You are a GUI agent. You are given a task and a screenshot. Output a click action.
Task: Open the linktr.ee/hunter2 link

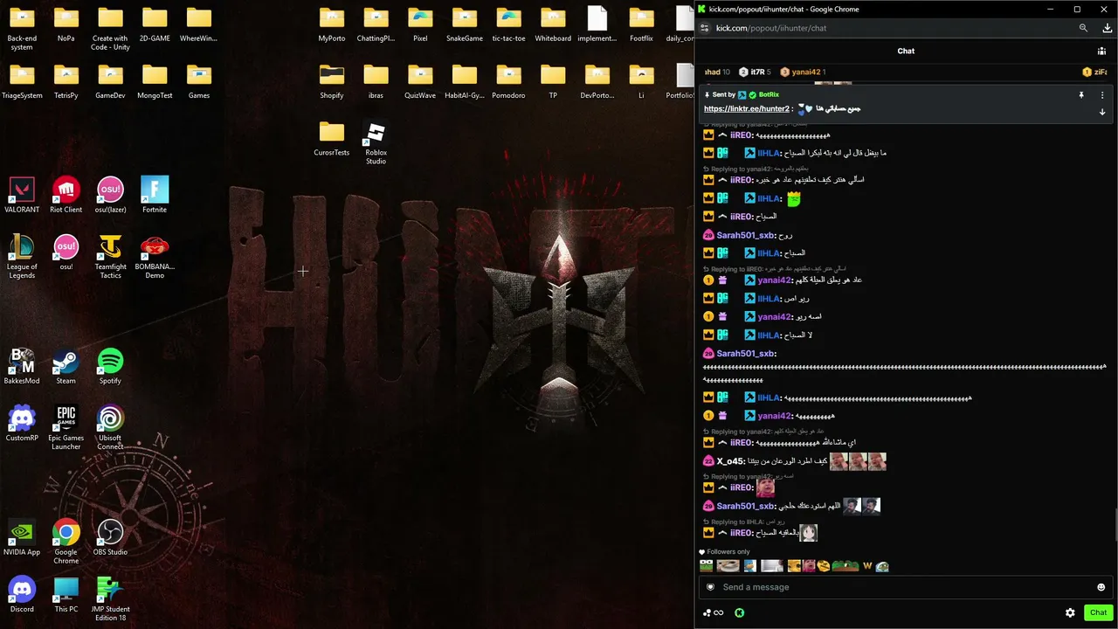point(747,109)
